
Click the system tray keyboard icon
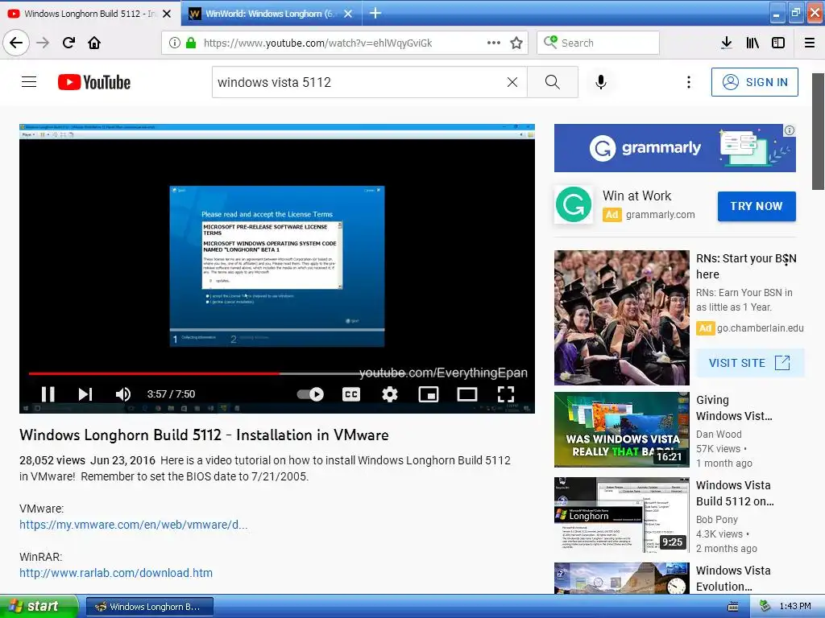point(732,607)
